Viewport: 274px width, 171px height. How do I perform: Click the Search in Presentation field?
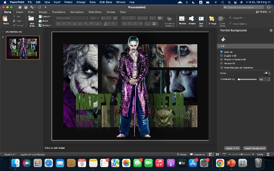pos(243,7)
